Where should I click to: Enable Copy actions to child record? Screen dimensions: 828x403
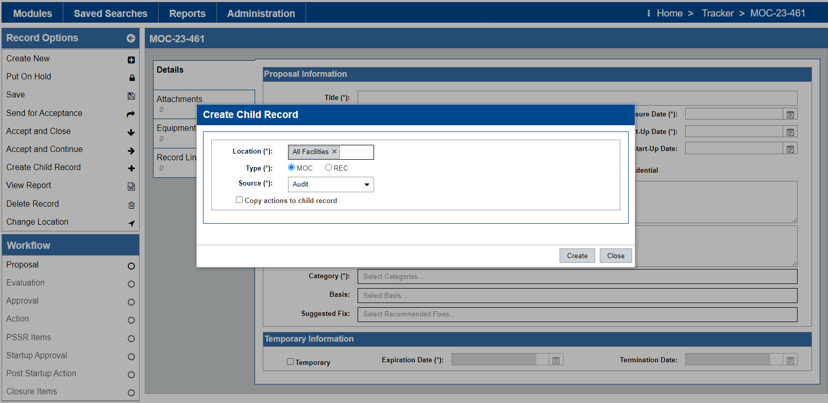[x=239, y=200]
